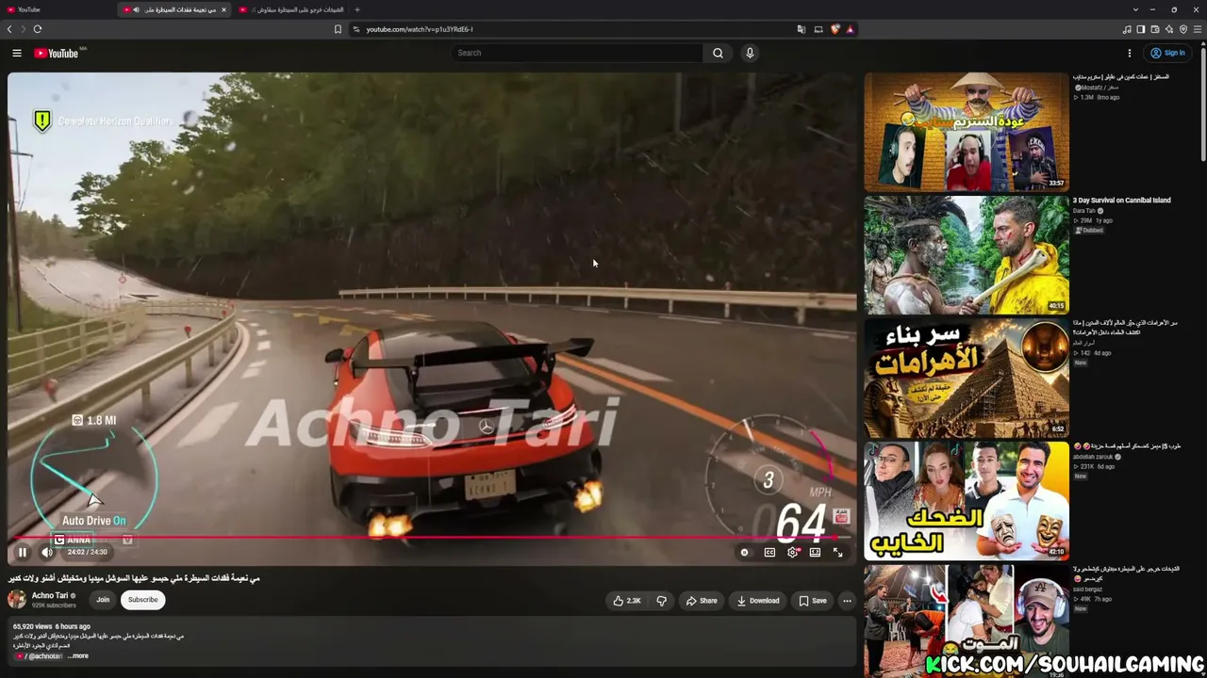This screenshot has width=1207, height=678.
Task: Enter fullscreen mode
Action: [837, 553]
